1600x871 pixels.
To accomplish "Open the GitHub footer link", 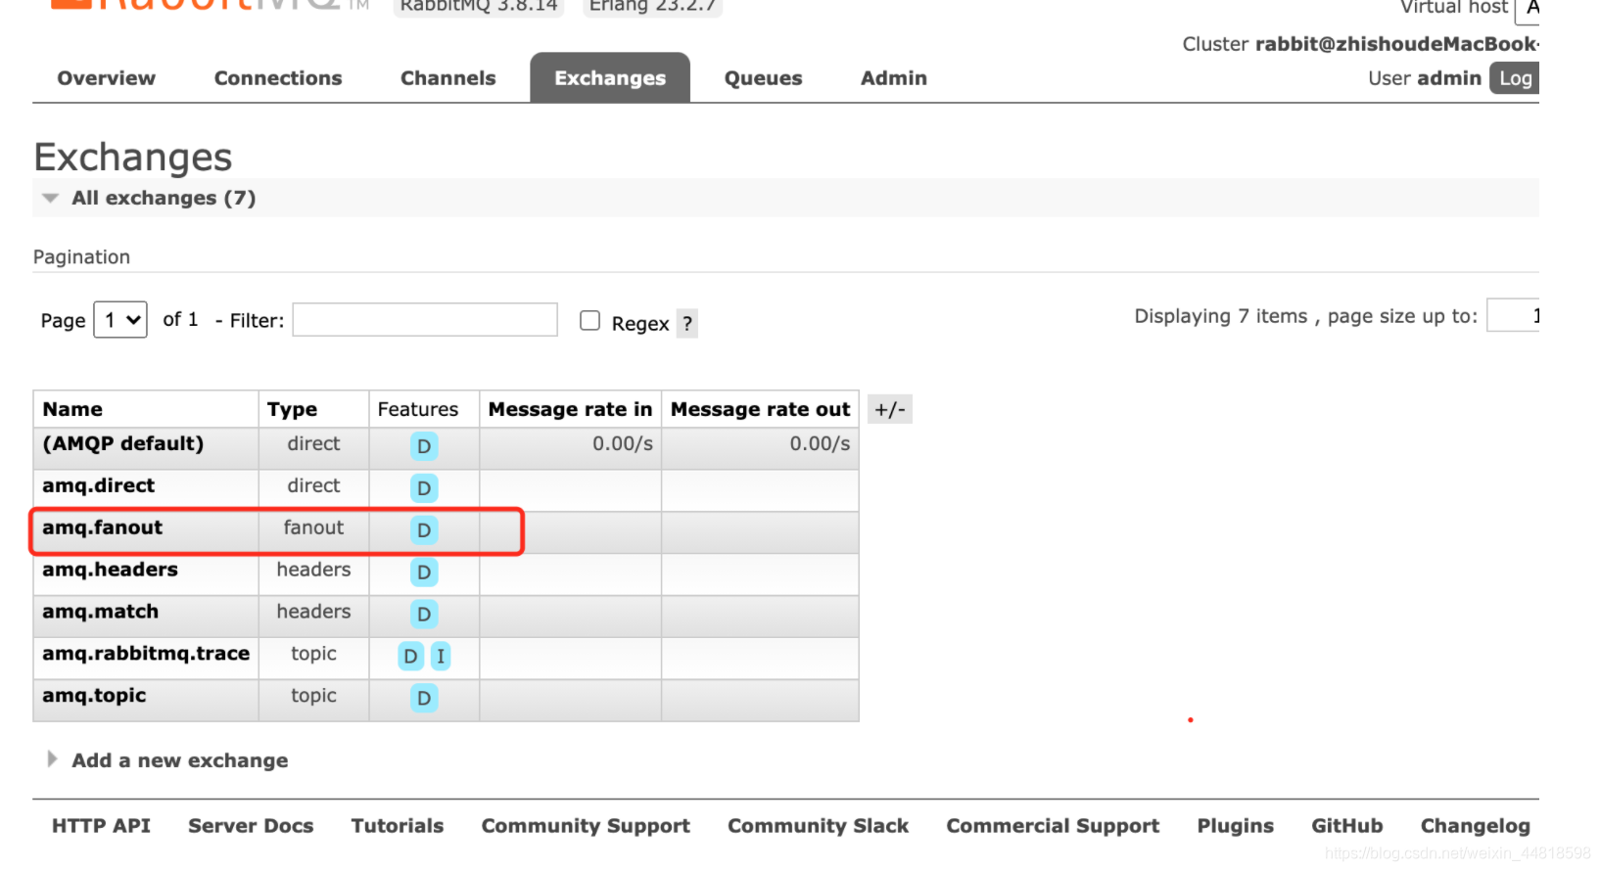I will click(1347, 826).
